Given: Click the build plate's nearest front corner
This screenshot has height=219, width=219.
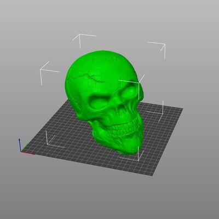Looking at the screenshot, I should 153,176.
